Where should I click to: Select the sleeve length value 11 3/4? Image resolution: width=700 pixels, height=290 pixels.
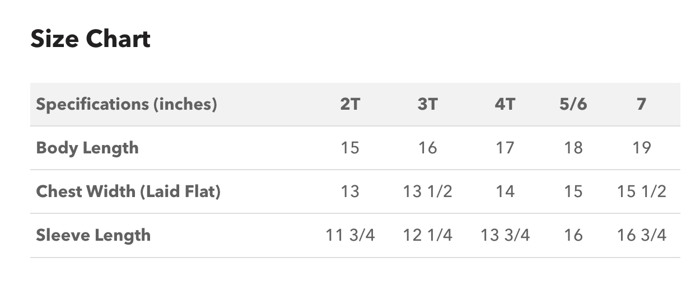point(350,235)
